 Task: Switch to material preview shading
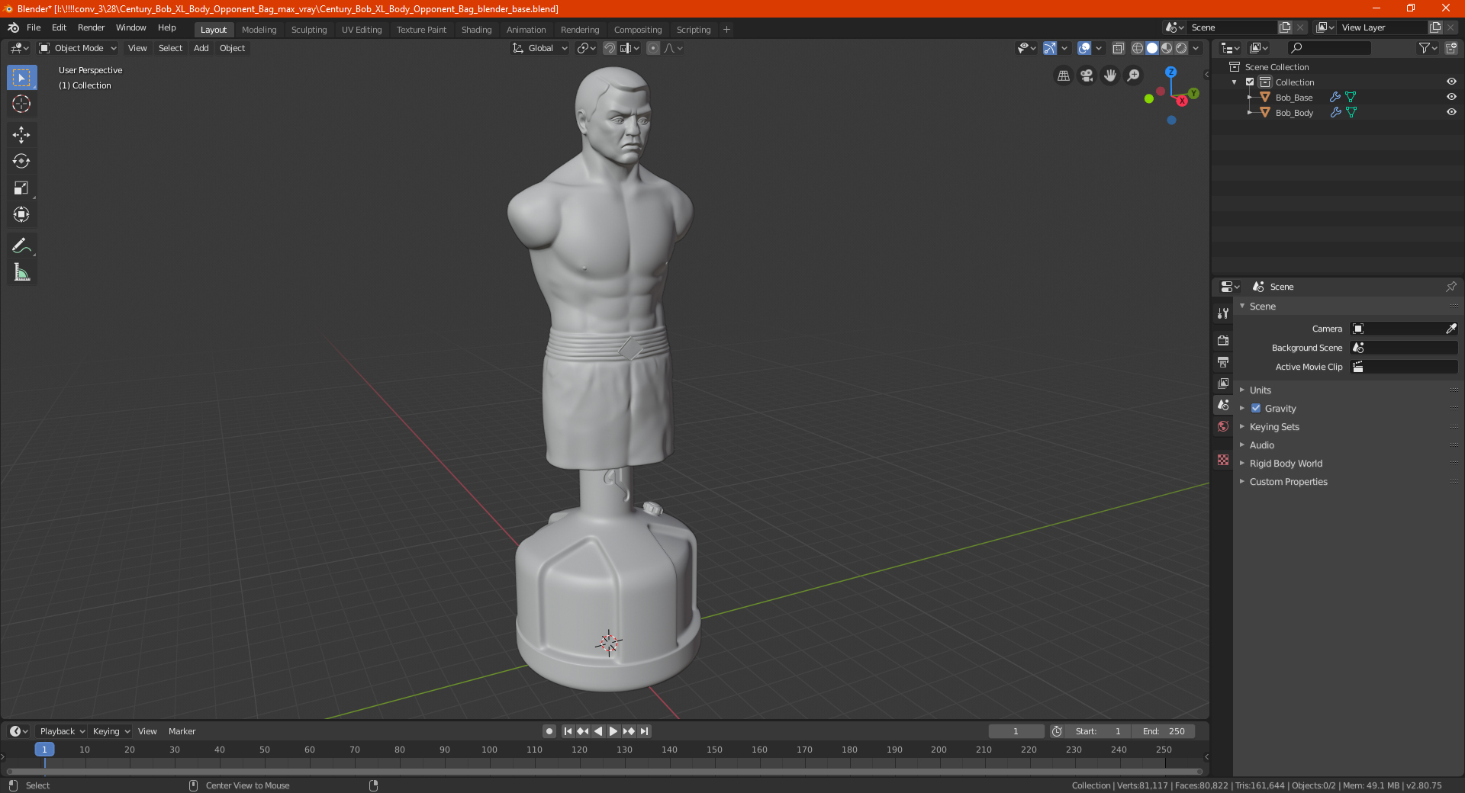pos(1167,48)
